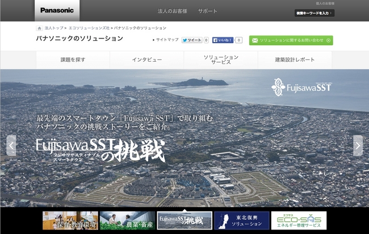Select the 農業・畜産 thumbnail
The height and width of the screenshot is (234, 369).
pyautogui.click(x=127, y=220)
